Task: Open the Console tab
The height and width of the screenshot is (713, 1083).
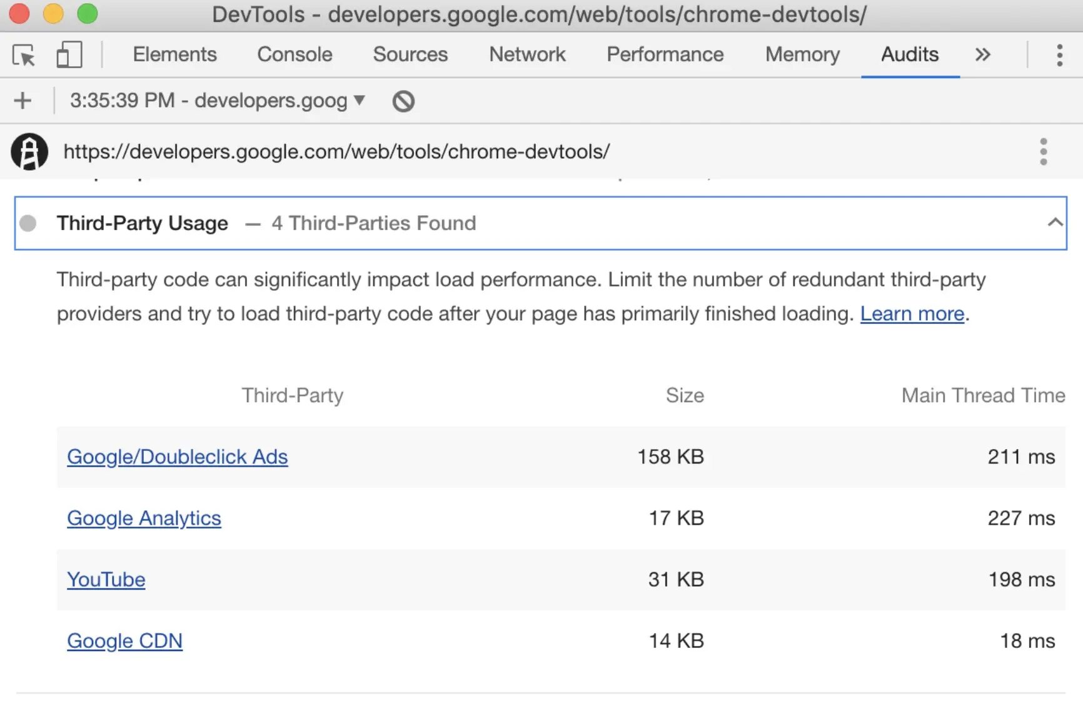Action: click(x=295, y=54)
